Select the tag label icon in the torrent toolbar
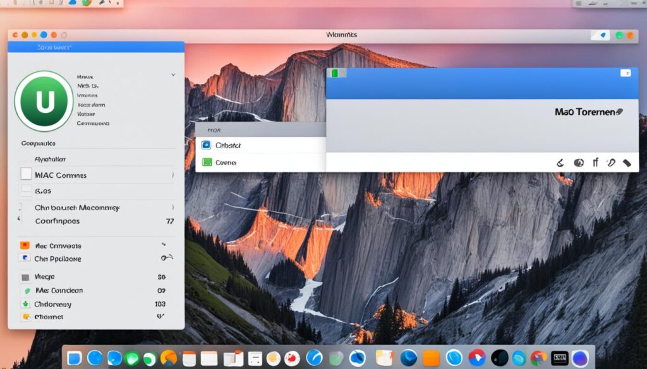The width and height of the screenshot is (647, 369). click(627, 163)
